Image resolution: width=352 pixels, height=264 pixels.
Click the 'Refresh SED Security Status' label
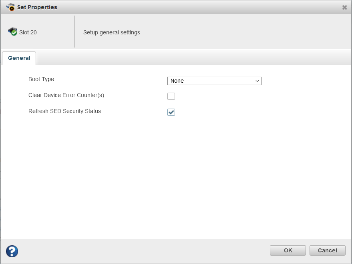click(x=64, y=111)
